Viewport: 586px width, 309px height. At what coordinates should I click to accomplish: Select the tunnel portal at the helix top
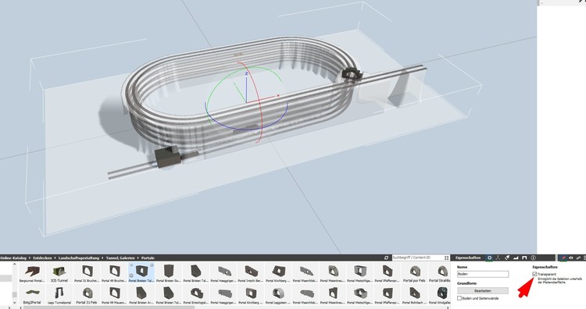click(x=352, y=73)
